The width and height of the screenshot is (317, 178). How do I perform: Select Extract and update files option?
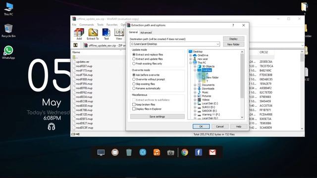click(x=134, y=59)
